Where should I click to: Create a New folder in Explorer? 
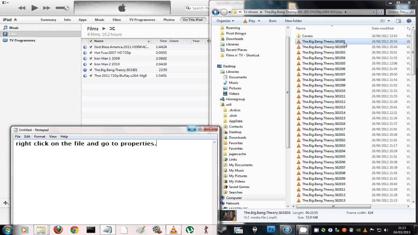coord(293,21)
